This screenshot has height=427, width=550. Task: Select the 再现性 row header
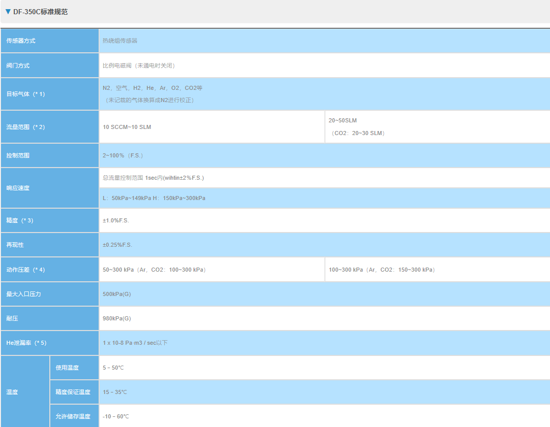click(x=50, y=245)
